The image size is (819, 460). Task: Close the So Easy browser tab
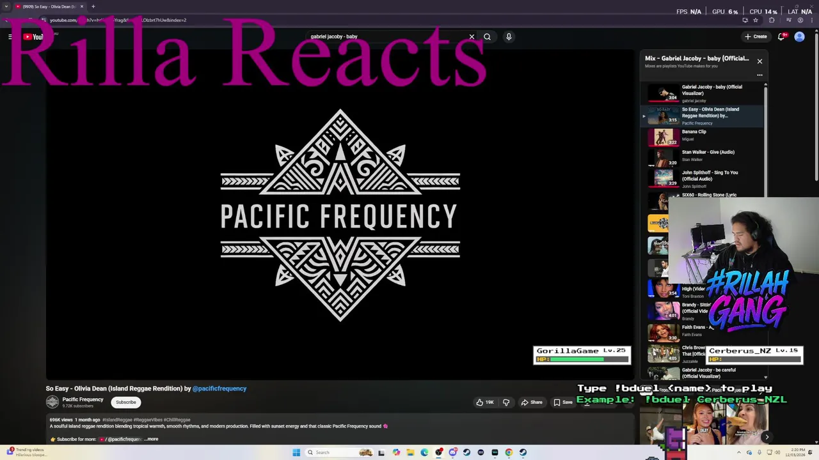pyautogui.click(x=82, y=6)
